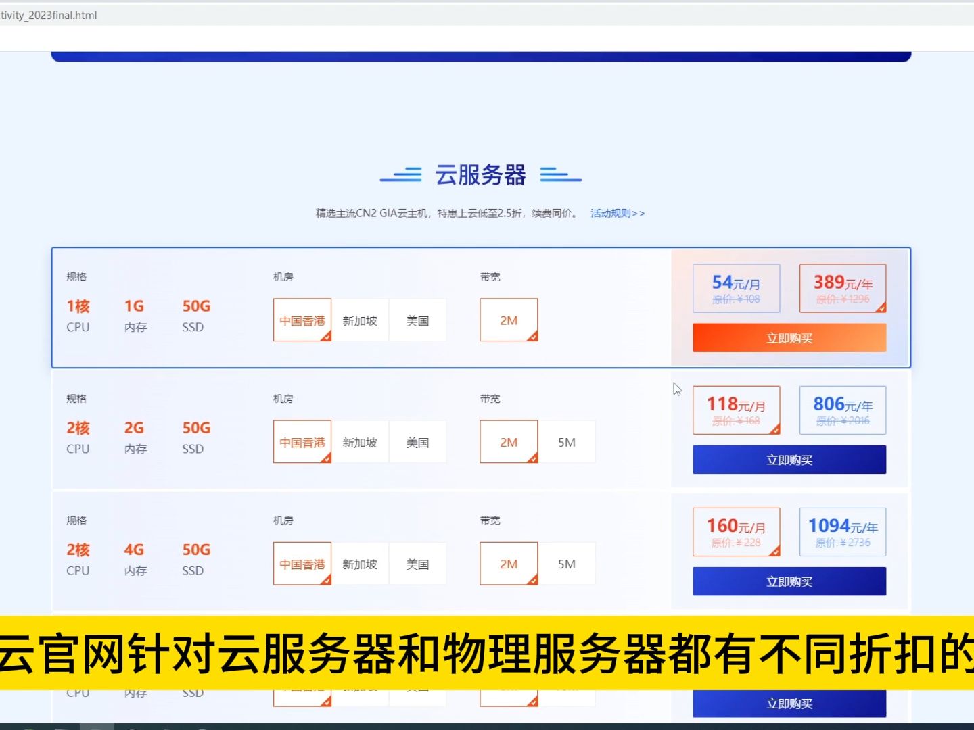The height and width of the screenshot is (730, 974).
Task: Choose the 118元/月 monthly price option
Action: (736, 410)
